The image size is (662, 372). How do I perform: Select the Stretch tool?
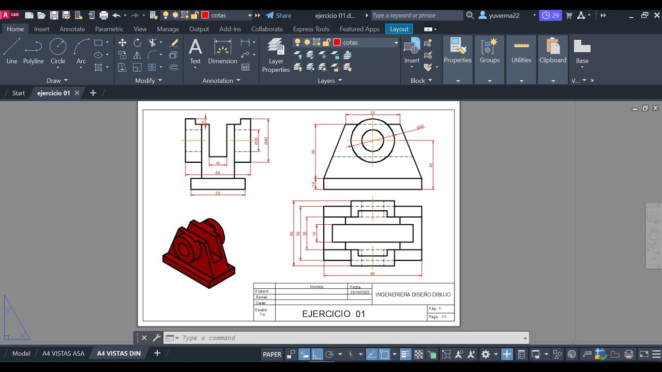click(123, 67)
